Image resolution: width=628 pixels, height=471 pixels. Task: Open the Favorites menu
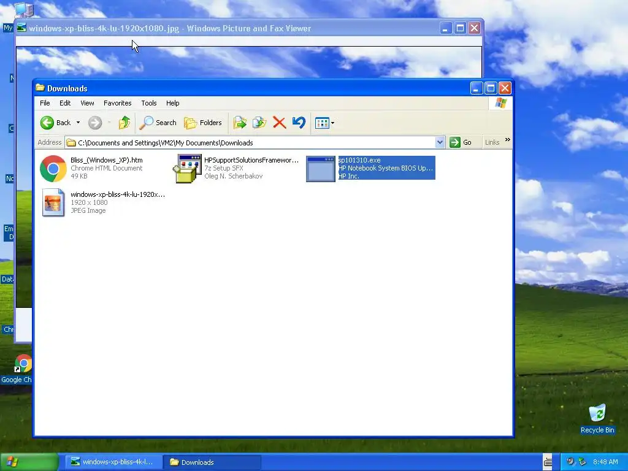coord(117,103)
